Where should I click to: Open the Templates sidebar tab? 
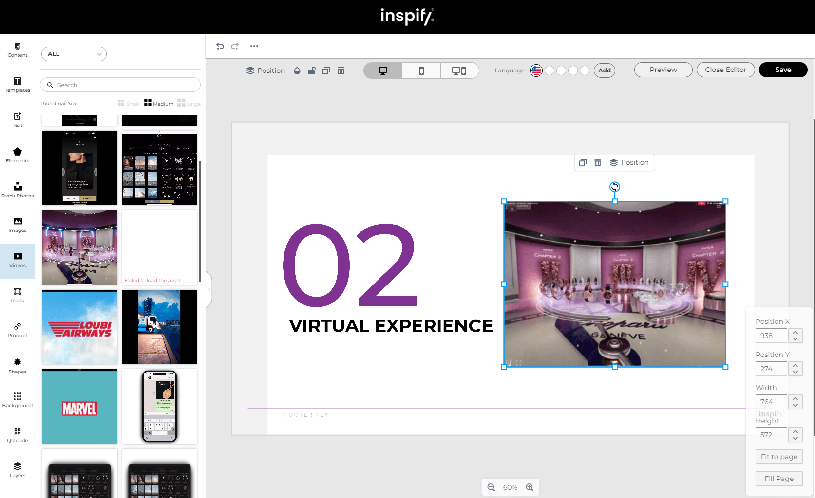tap(18, 84)
